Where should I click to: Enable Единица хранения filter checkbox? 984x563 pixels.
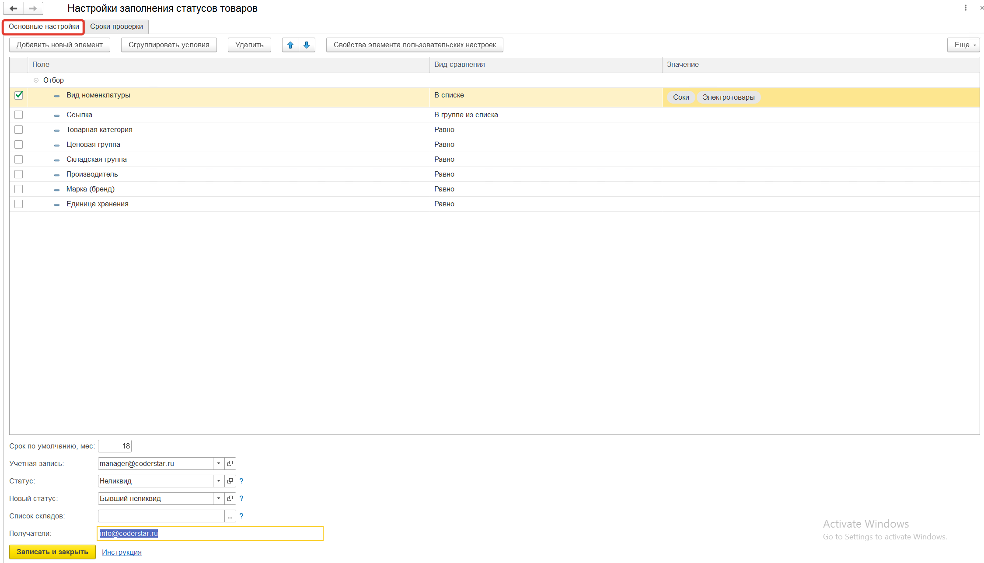point(19,204)
